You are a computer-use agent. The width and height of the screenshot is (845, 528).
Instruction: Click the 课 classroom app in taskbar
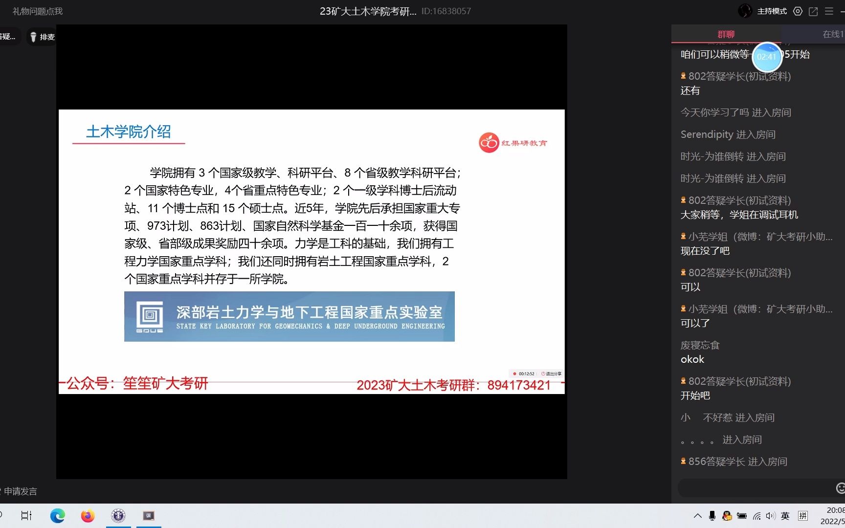[x=149, y=516]
